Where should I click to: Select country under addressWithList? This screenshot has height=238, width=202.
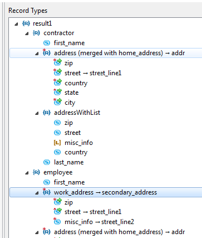76,153
